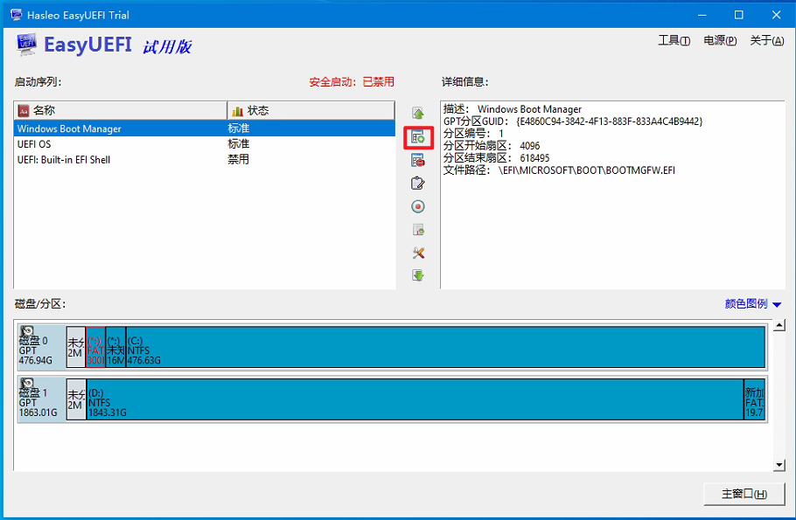796x520 pixels.
Task: Select UEFI: Built-in EFI Shell entry
Action: [205, 159]
